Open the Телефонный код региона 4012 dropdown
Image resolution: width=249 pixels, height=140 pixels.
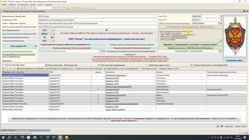[54, 41]
